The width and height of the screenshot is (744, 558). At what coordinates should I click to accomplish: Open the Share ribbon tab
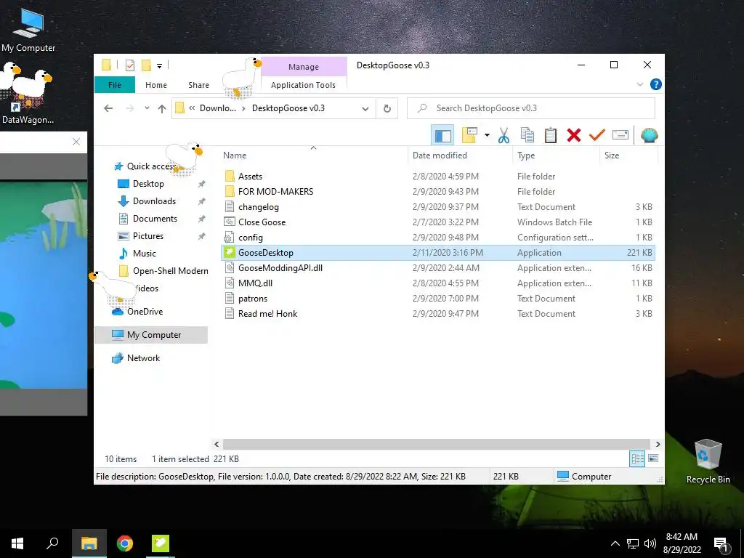pos(198,85)
